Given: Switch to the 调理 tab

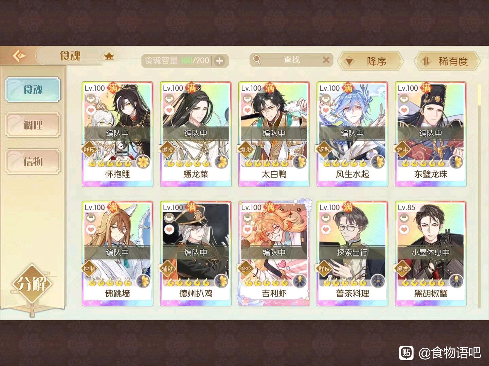Looking at the screenshot, I should 33,125.
